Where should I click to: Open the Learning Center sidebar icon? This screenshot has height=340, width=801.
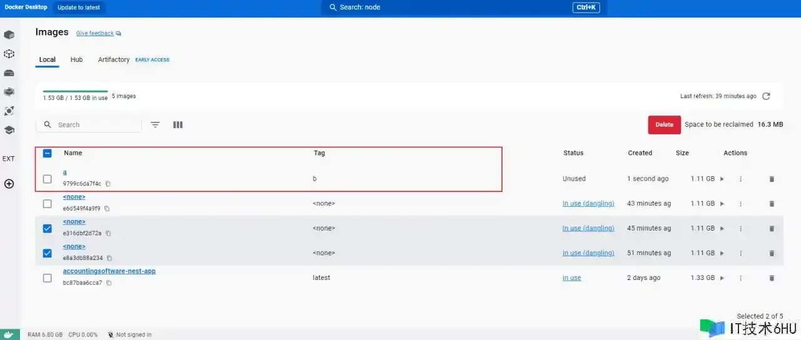tap(9, 130)
